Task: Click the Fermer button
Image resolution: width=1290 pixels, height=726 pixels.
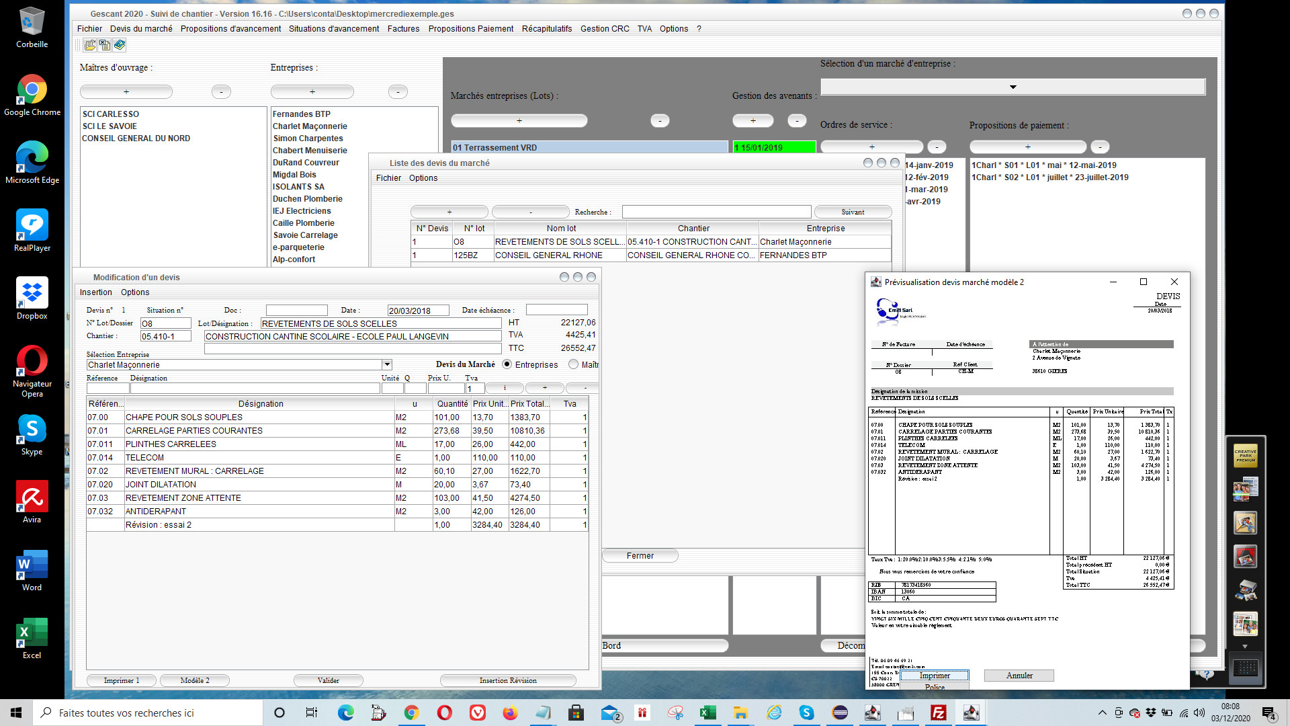Action: tap(640, 556)
